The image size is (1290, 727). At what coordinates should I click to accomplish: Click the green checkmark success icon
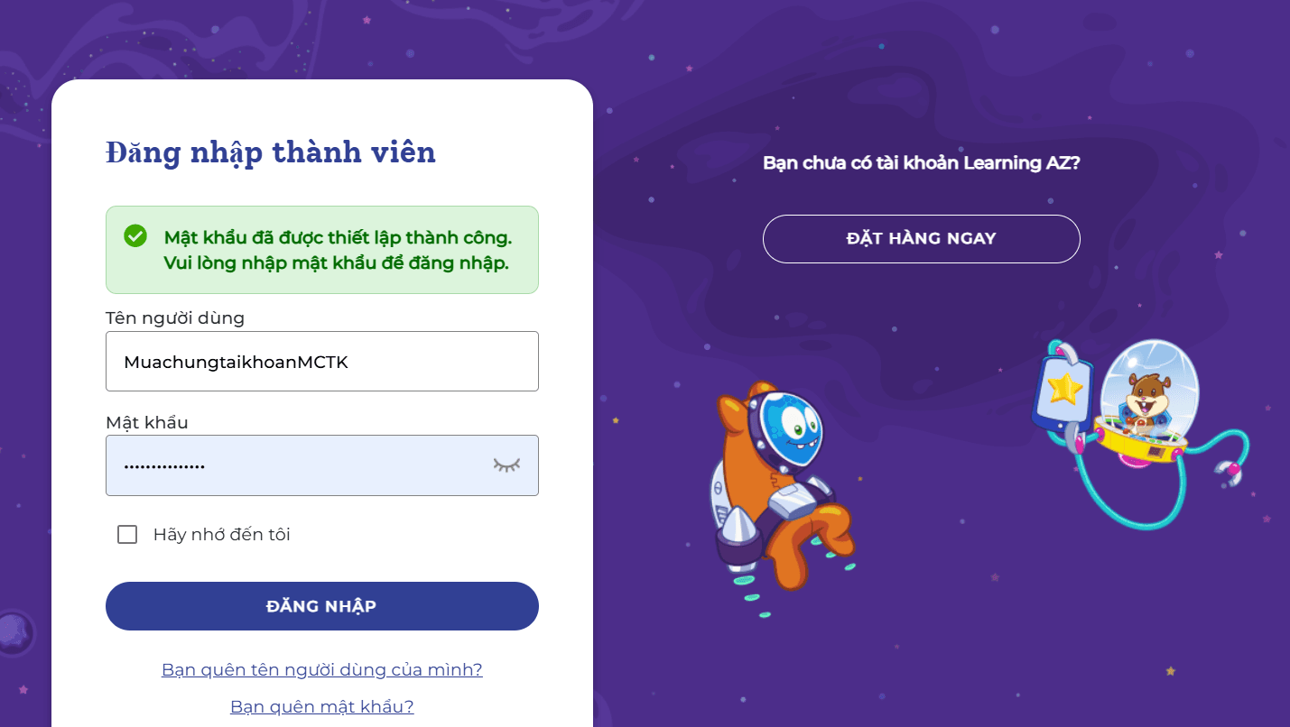135,235
